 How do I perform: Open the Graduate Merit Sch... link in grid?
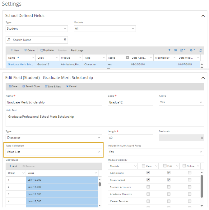click(20, 64)
